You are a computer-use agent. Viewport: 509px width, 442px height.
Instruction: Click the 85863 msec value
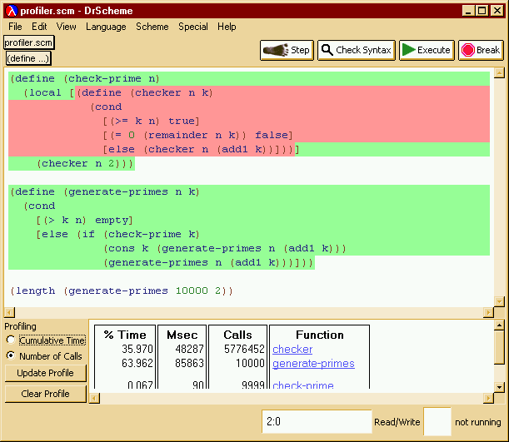190,363
